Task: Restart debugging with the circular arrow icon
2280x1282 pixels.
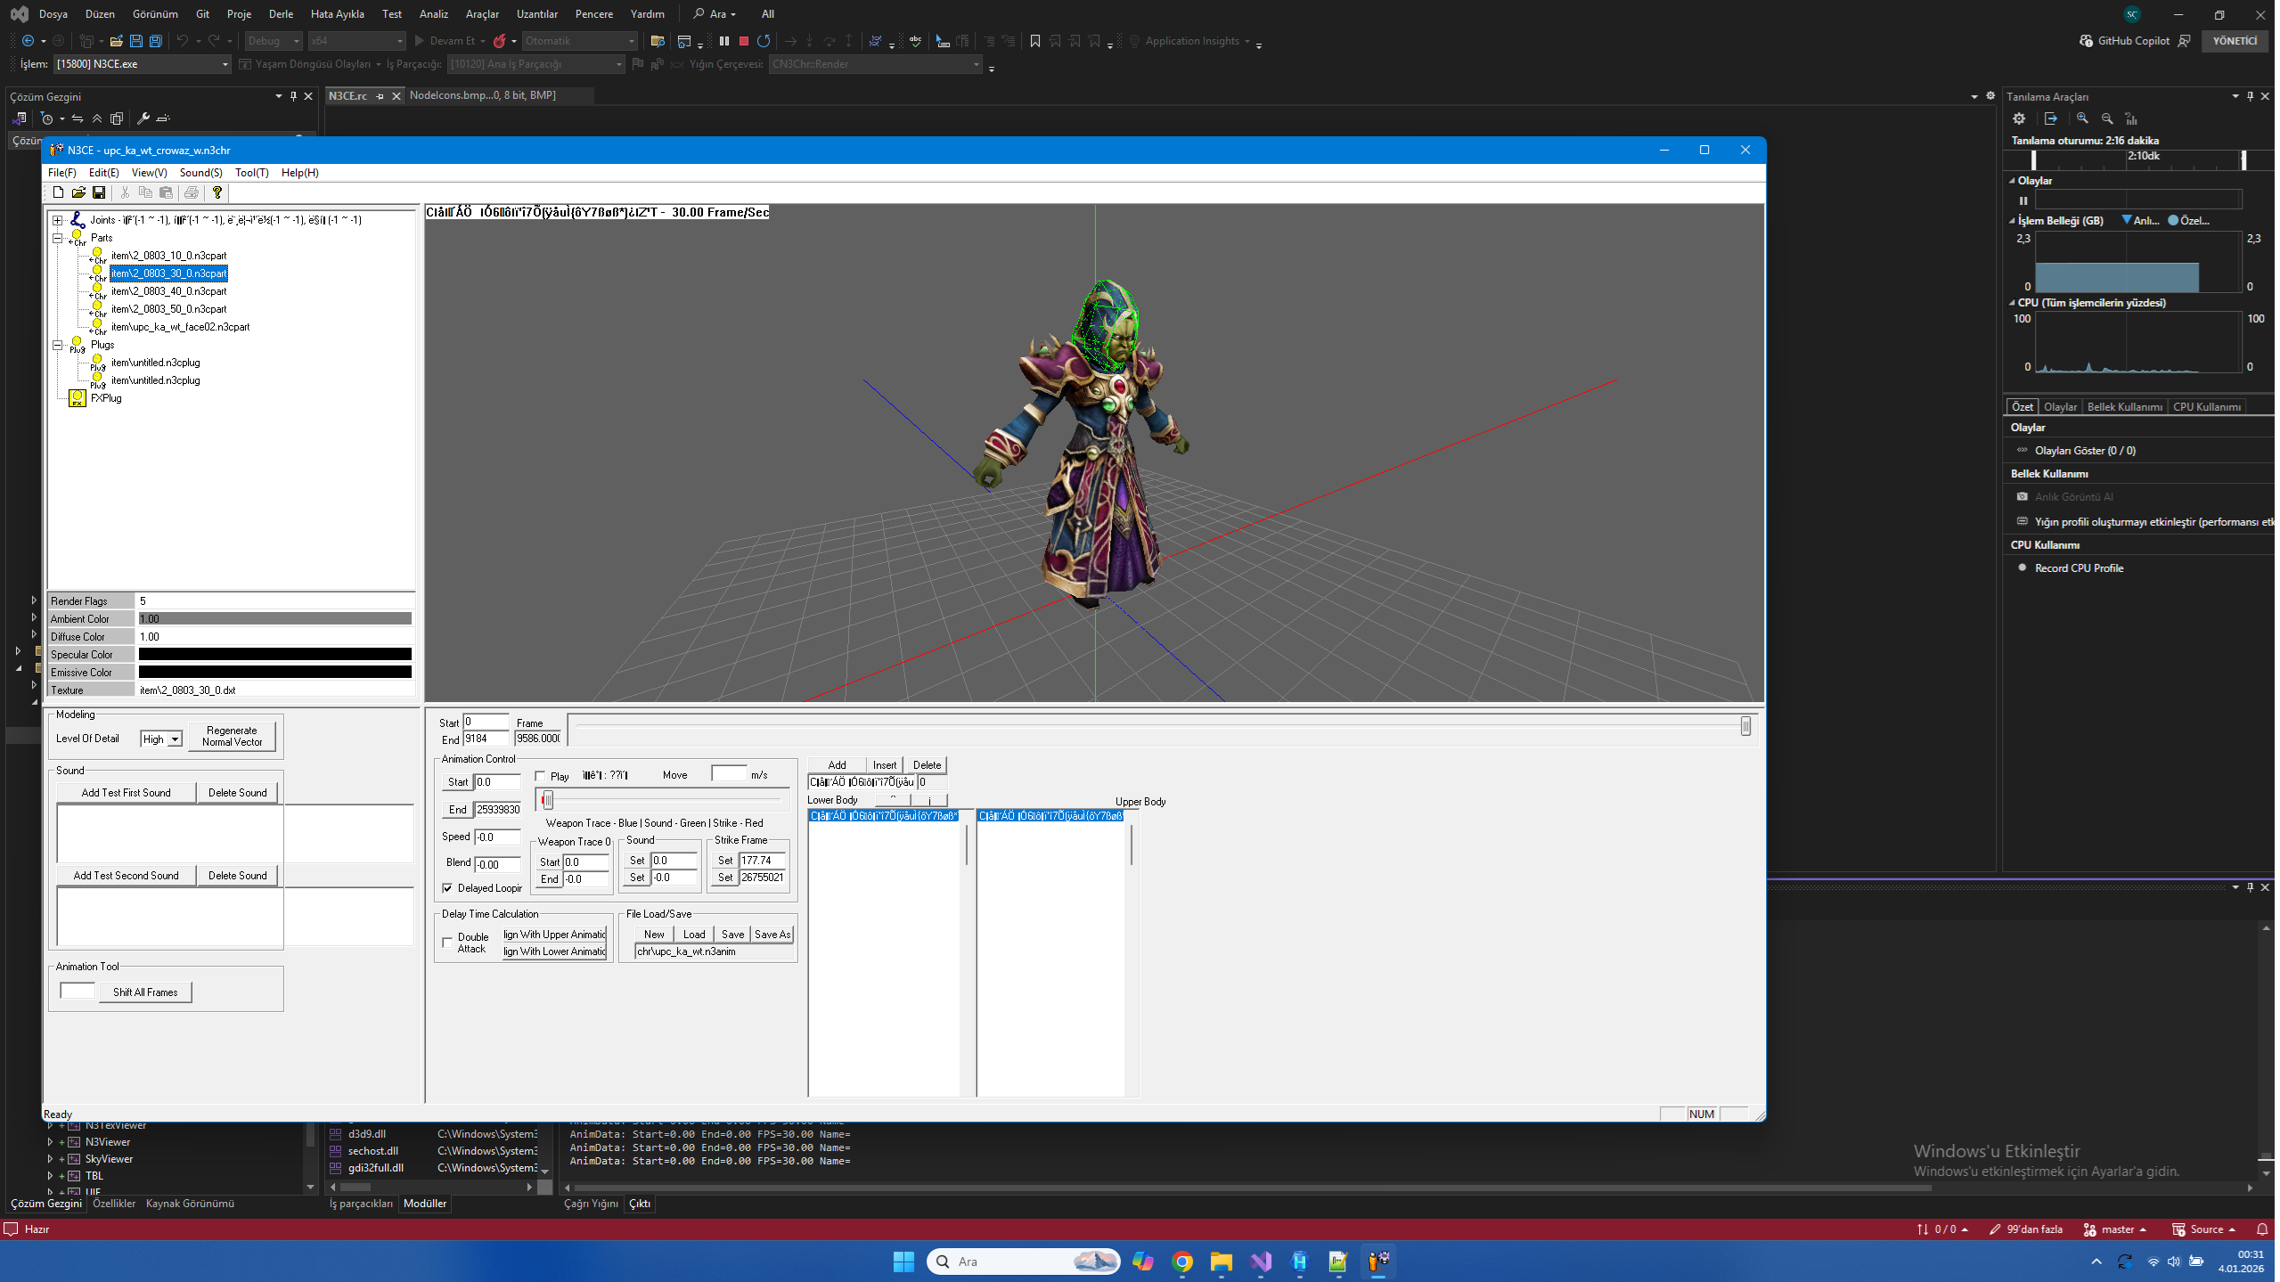Action: tap(764, 41)
